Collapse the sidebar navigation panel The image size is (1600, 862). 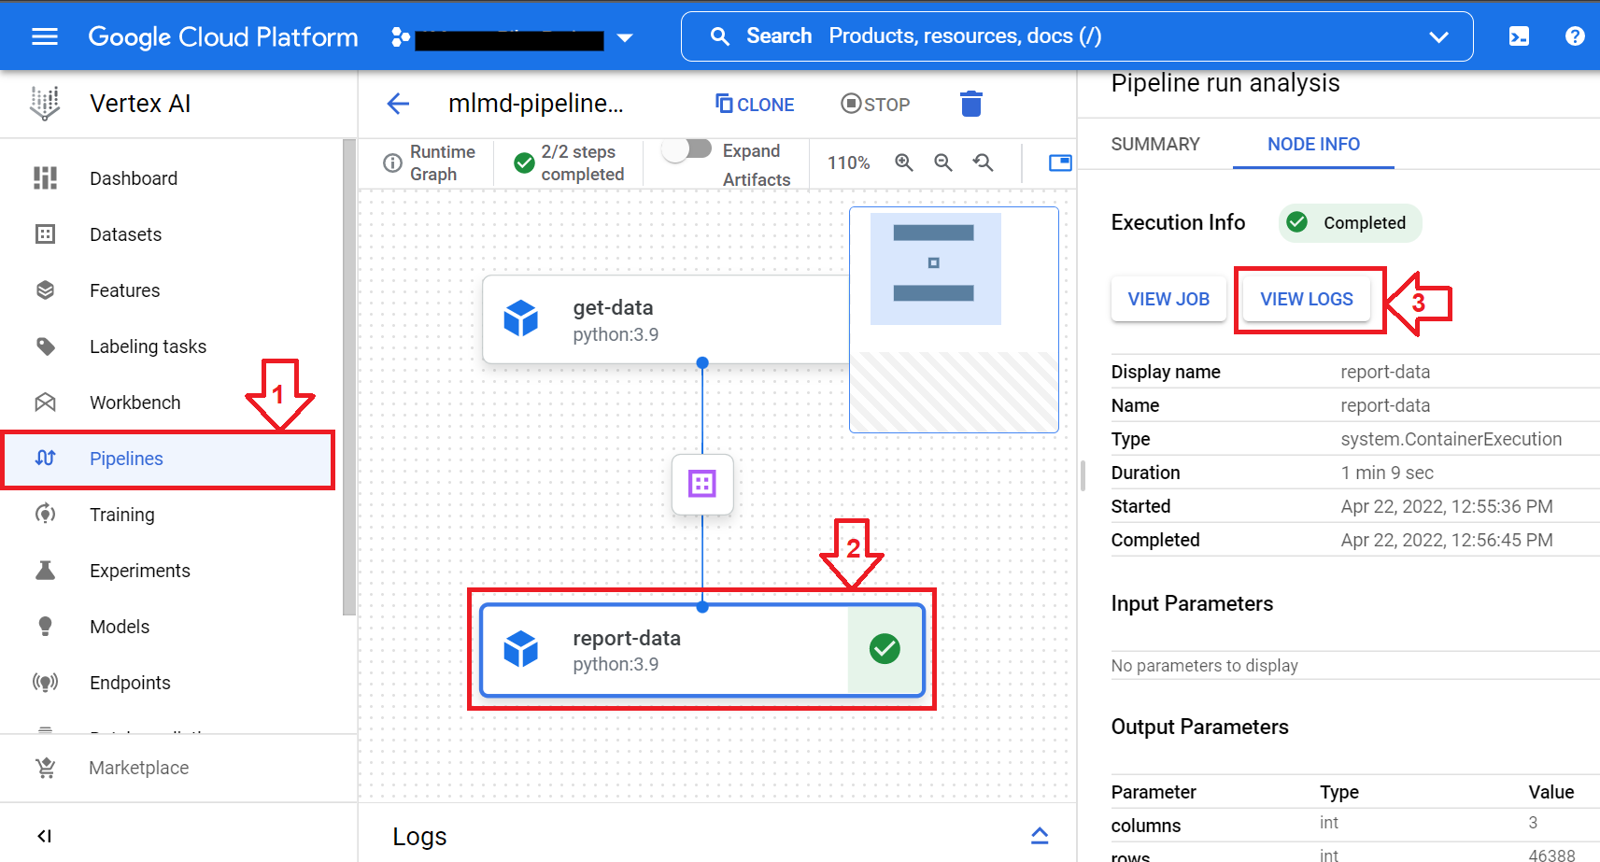[x=44, y=836]
